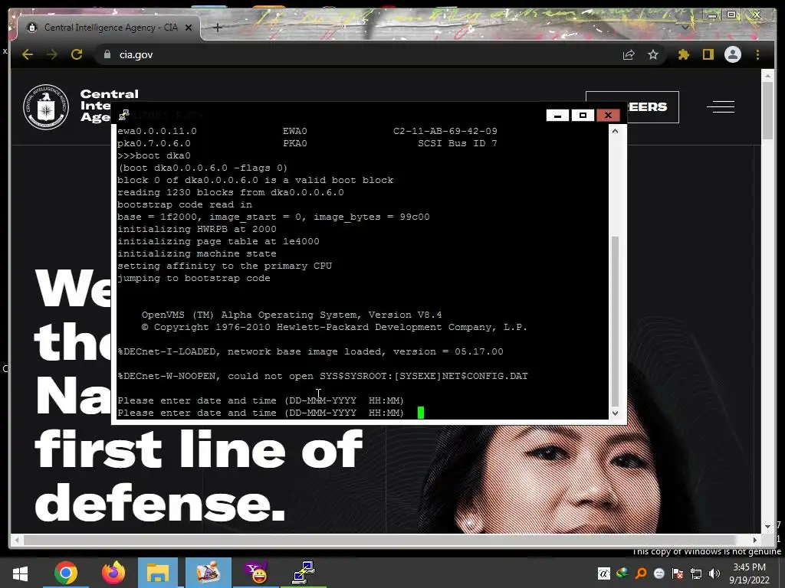The image size is (785, 588).
Task: Click PuTTY scrollbar down arrow
Action: coord(616,413)
